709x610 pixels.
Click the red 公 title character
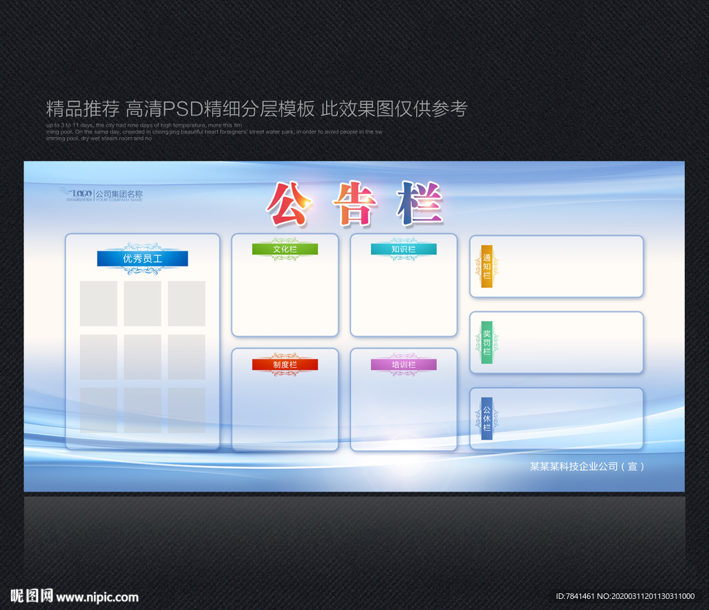(289, 204)
